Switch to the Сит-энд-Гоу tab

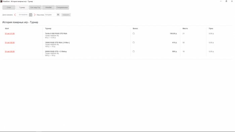[x=35, y=7]
